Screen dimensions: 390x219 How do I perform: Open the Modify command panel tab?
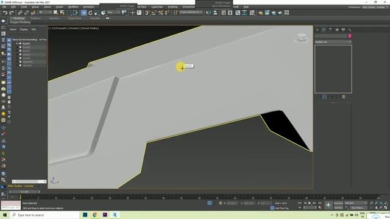pyautogui.click(x=324, y=30)
